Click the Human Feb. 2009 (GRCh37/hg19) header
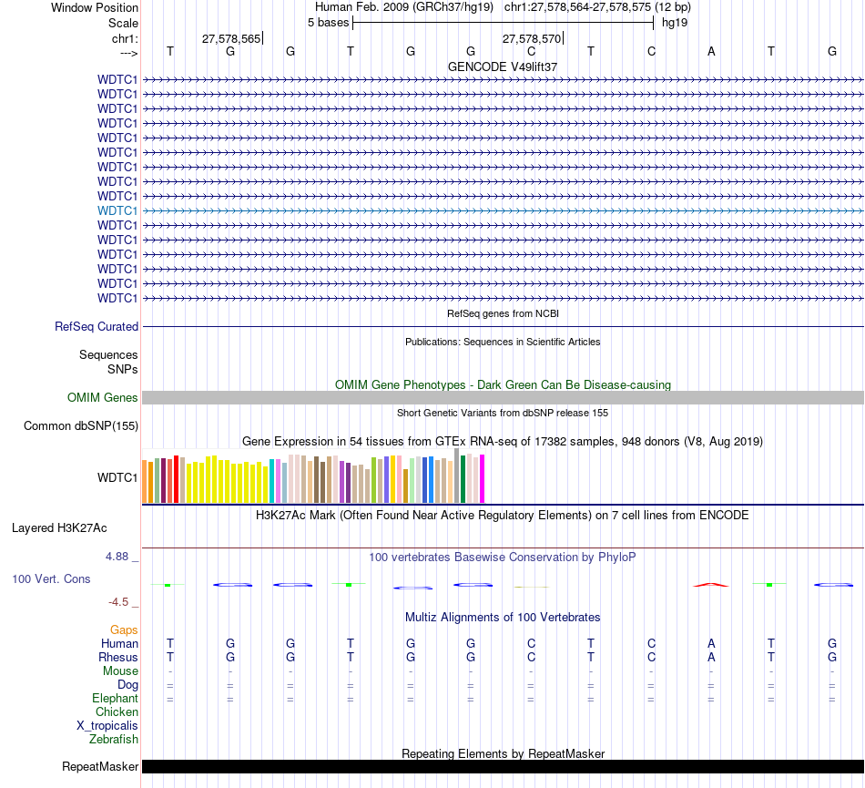The image size is (865, 788). [x=403, y=7]
